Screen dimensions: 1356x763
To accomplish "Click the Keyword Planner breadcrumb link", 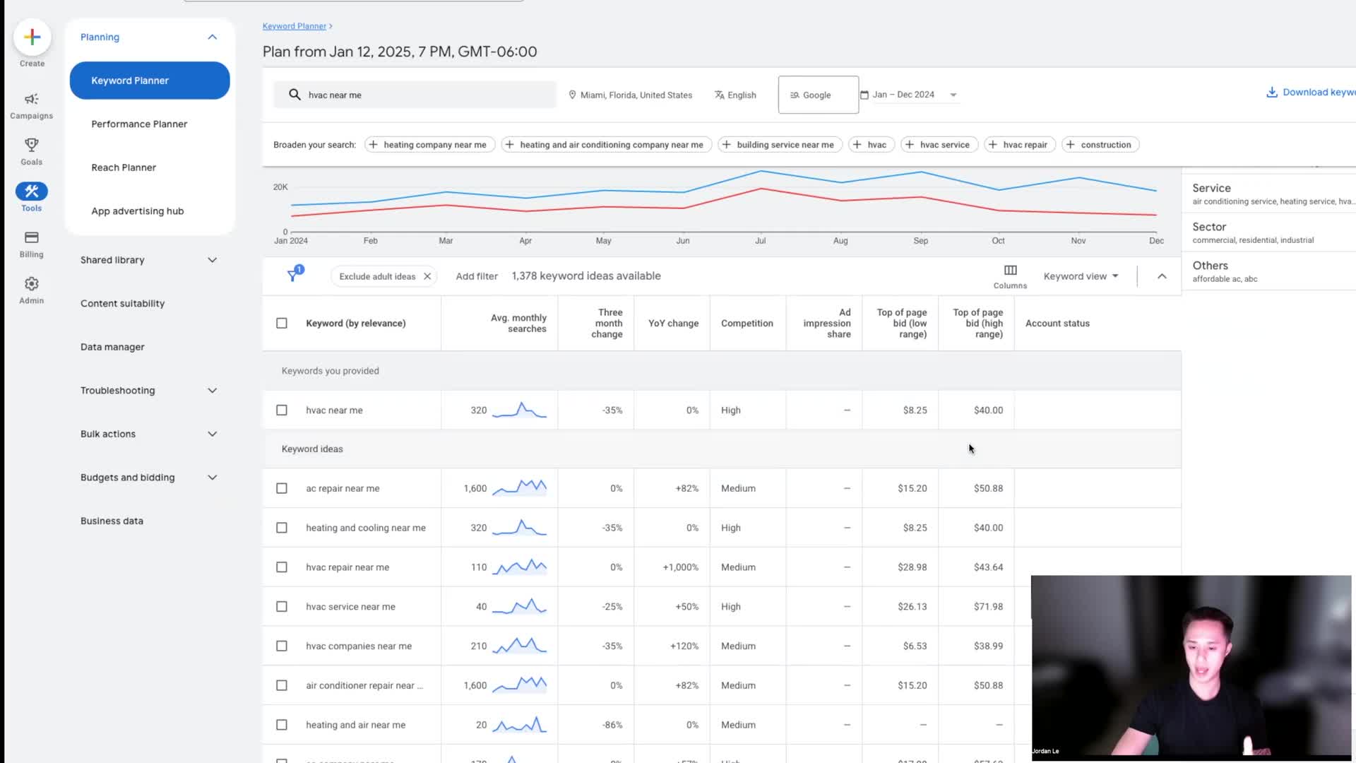I will [x=294, y=26].
